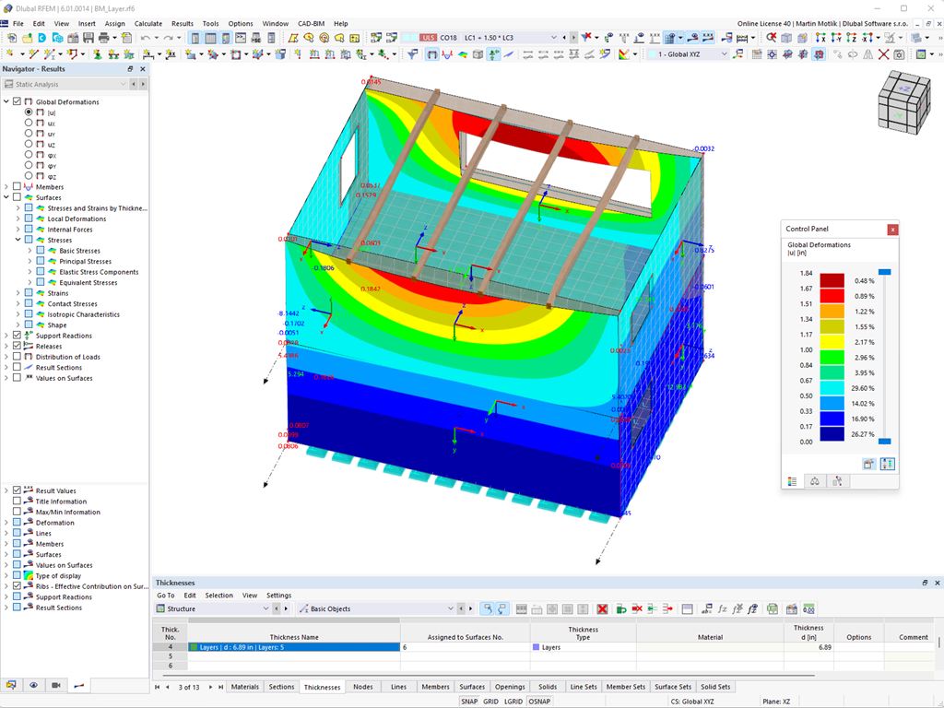Open the CO18 load case dropdown
This screenshot has height=708, width=944.
[x=553, y=37]
